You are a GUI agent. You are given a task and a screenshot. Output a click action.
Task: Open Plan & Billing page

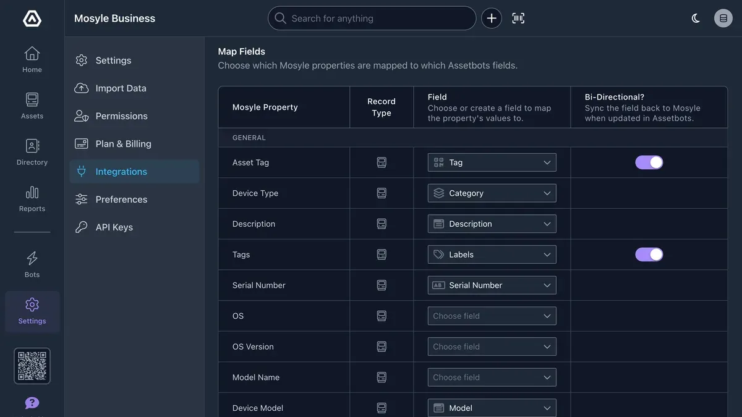click(134, 144)
